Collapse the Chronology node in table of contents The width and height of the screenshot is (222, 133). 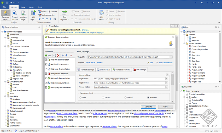tap(5, 37)
